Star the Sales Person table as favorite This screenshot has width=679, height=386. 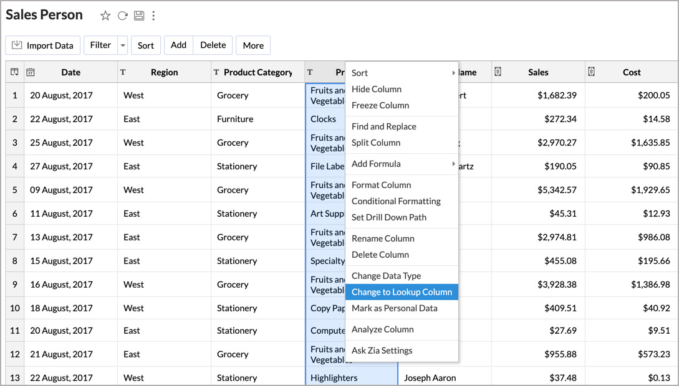click(105, 15)
